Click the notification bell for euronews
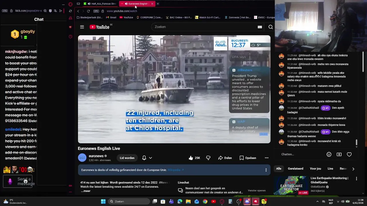The image size is (367, 206). [144, 158]
